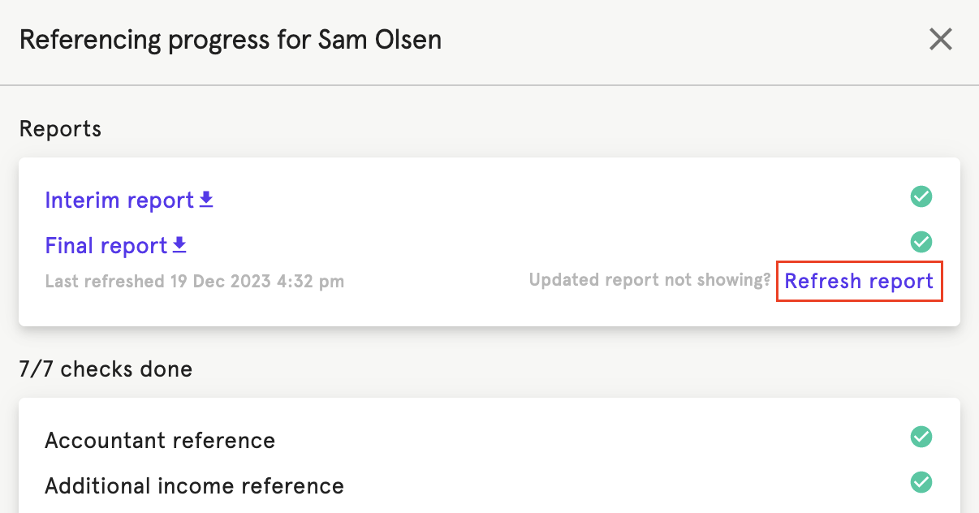Click the dialog header bar background
Image resolution: width=979 pixels, height=513 pixels.
(649, 41)
